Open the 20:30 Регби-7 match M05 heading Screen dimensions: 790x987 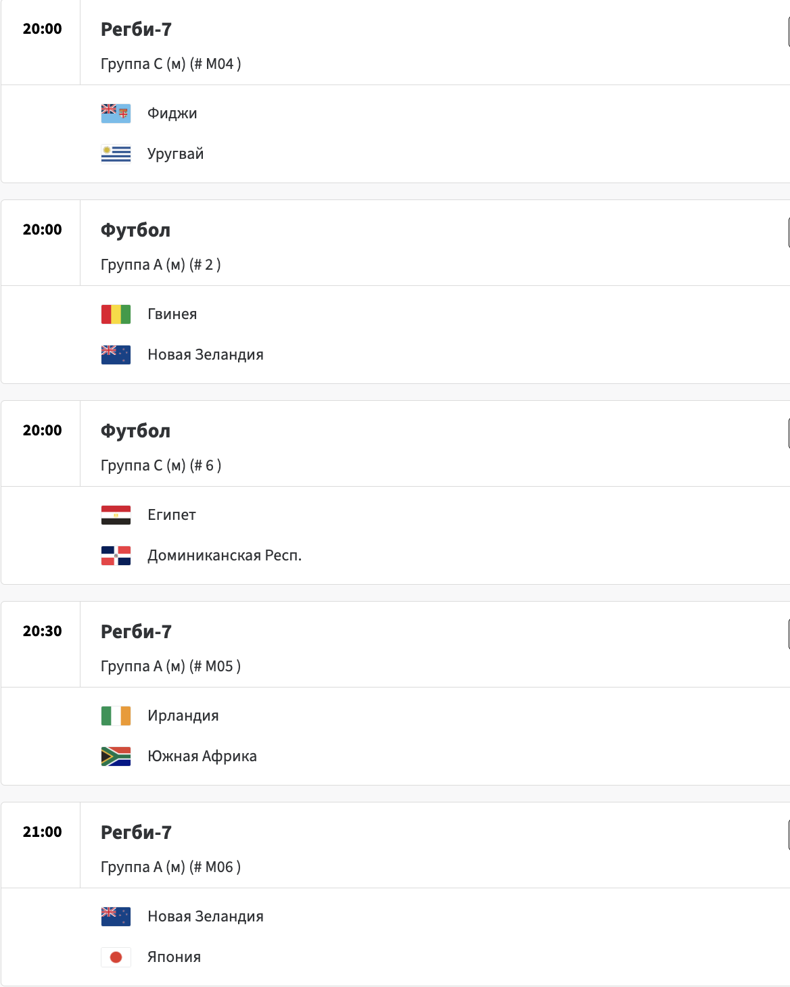coord(137,632)
